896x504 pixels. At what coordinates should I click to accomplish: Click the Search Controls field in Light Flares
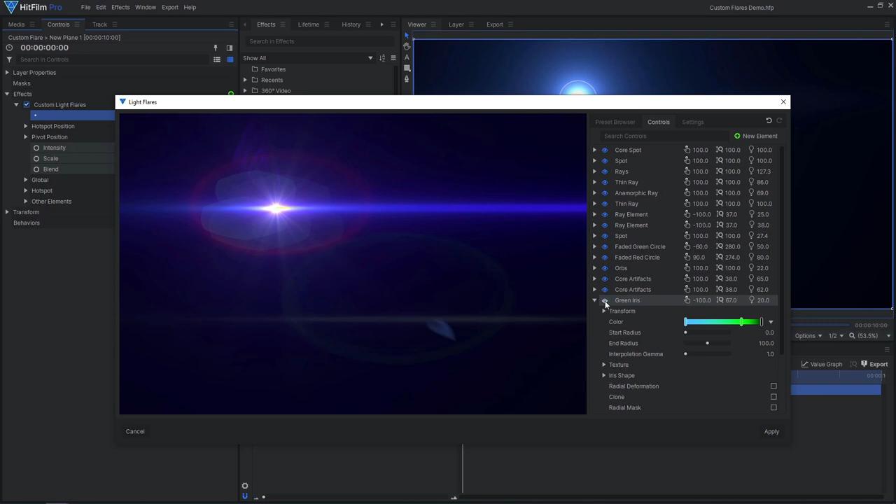(664, 136)
